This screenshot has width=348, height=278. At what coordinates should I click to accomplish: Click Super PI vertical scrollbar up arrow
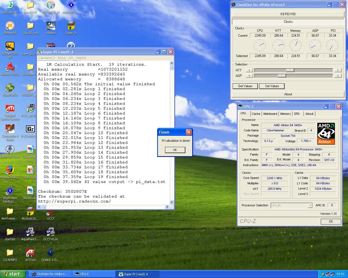[x=172, y=63]
